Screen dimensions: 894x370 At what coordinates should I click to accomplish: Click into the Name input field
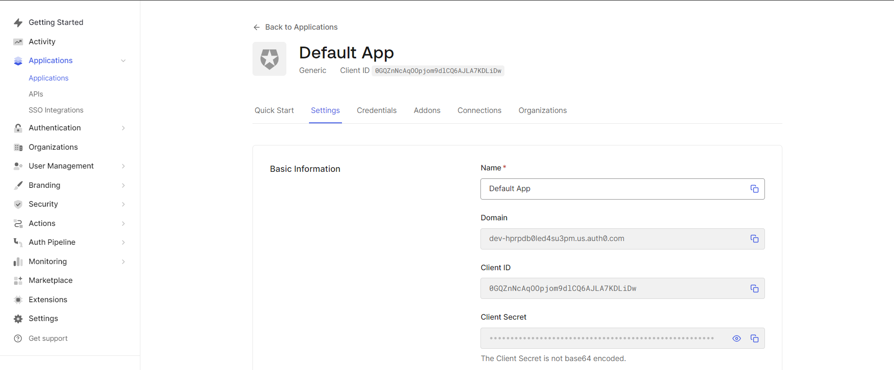click(612, 189)
